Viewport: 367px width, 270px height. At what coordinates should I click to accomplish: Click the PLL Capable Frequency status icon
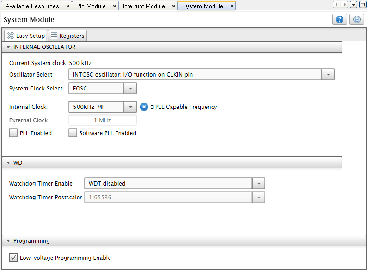pyautogui.click(x=144, y=107)
